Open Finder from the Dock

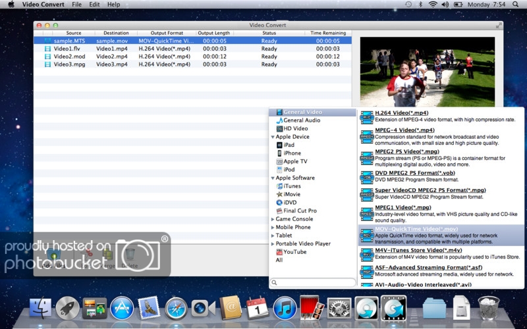tap(40, 308)
